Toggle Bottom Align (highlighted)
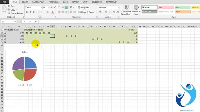This screenshot has width=200, height=112. pyautogui.click(x=66, y=7)
